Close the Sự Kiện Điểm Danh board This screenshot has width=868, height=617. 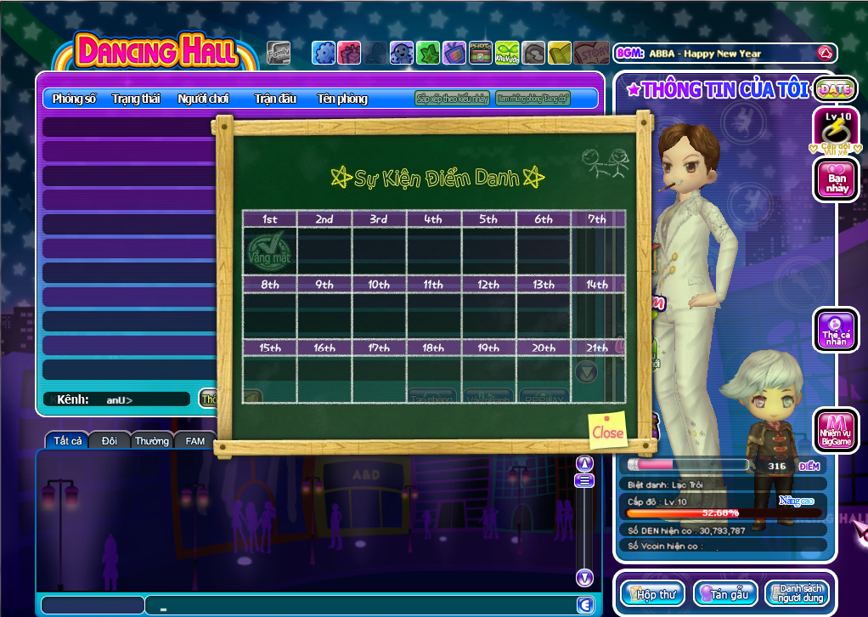pyautogui.click(x=607, y=431)
